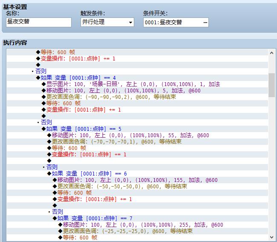Click the 名称 input containing 昼夜交替
This screenshot has width=277, height=242.
coord(39,22)
